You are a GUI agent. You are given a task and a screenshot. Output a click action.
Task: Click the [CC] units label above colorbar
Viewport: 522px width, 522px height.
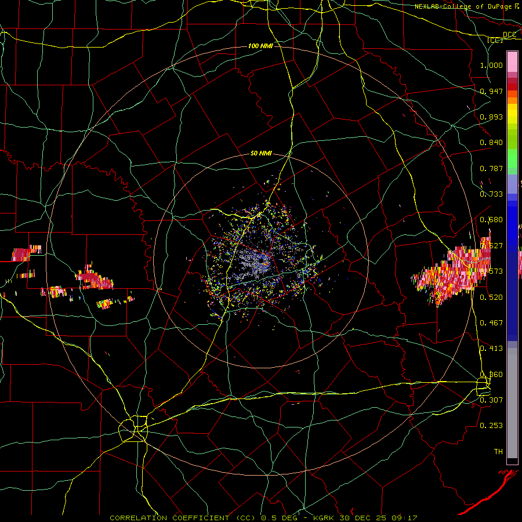click(495, 40)
